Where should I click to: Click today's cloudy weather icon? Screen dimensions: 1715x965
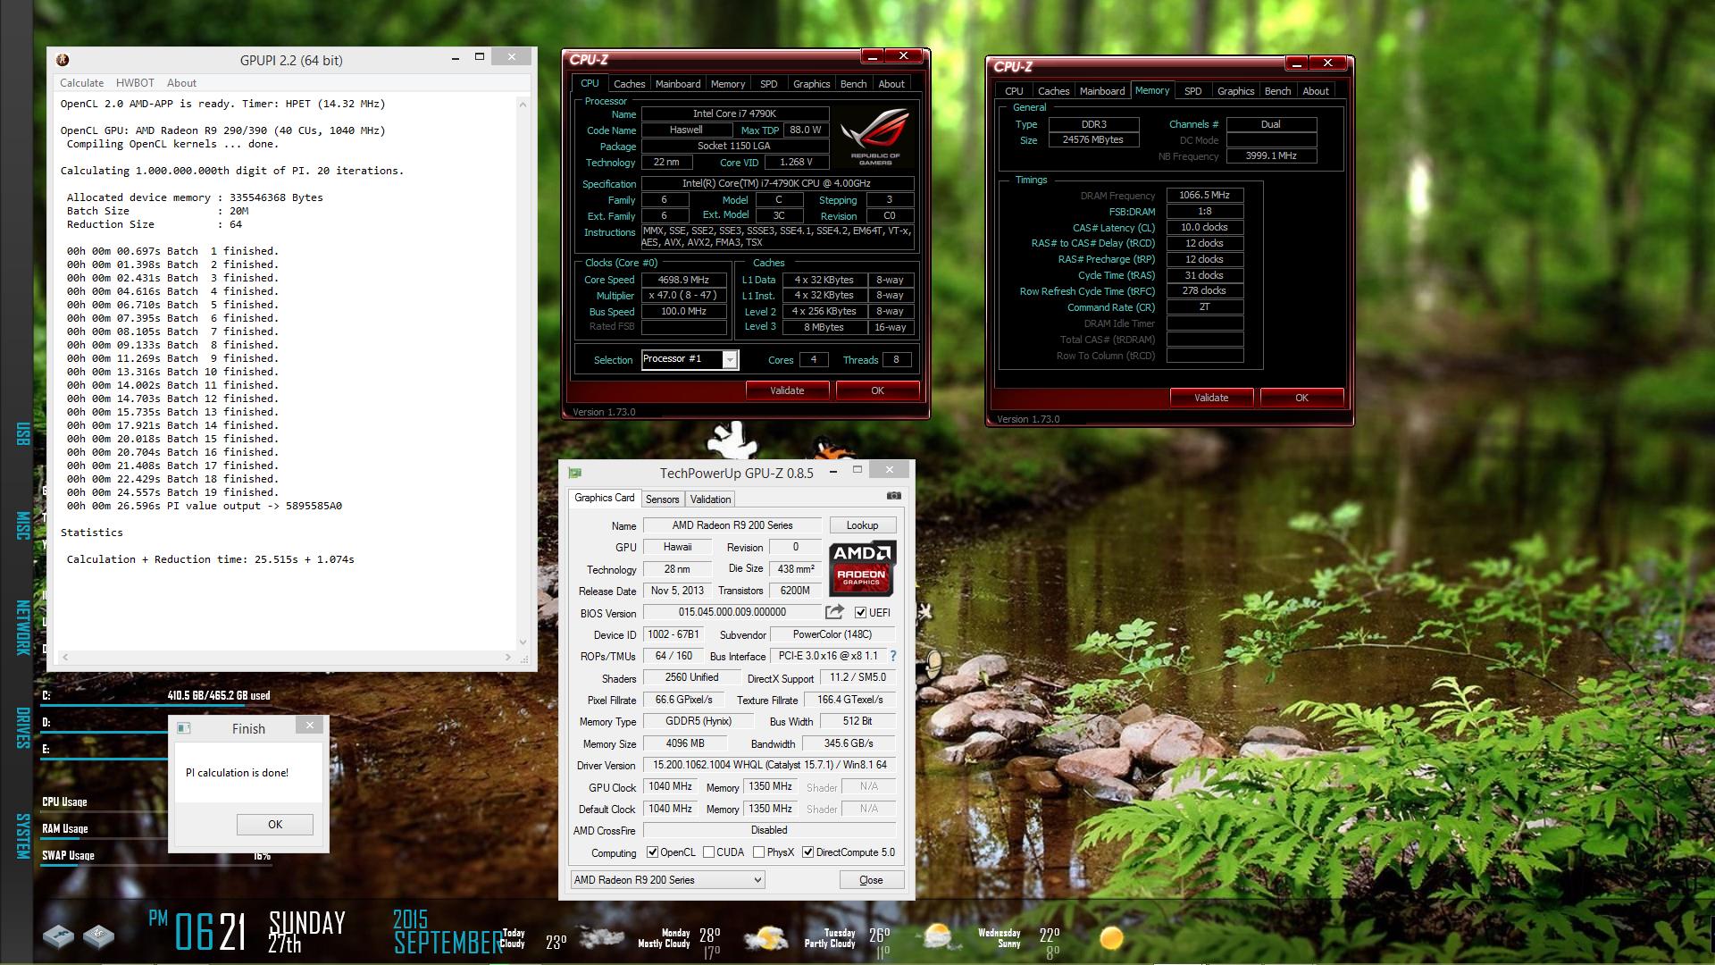pyautogui.click(x=602, y=936)
